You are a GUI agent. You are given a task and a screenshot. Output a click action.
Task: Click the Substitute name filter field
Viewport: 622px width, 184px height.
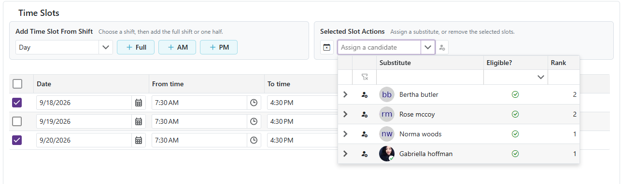(430, 77)
